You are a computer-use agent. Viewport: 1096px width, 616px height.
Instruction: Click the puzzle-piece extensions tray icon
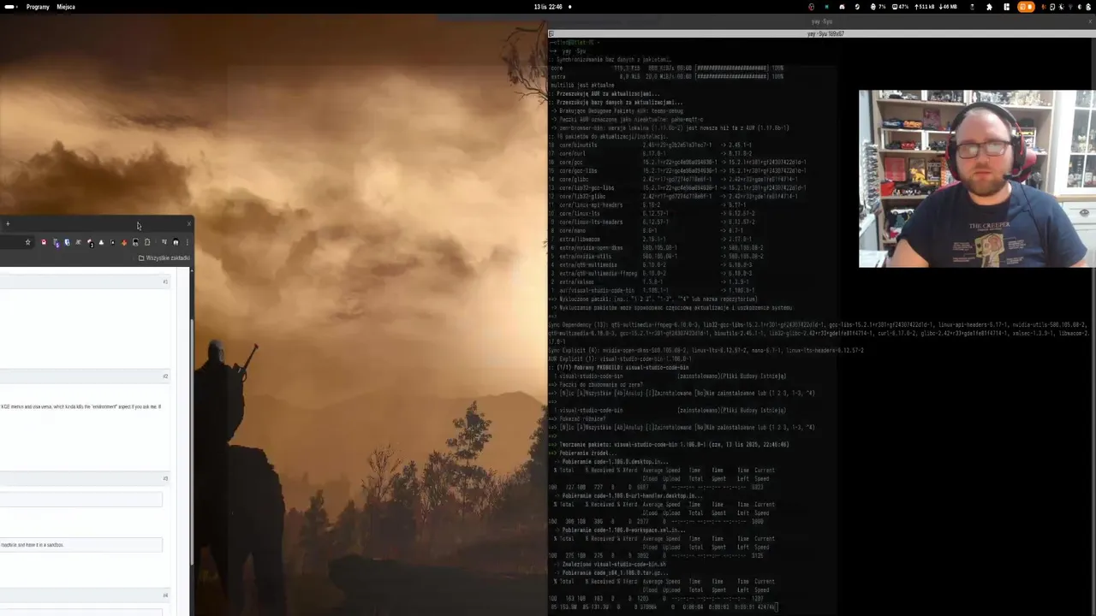989,7
